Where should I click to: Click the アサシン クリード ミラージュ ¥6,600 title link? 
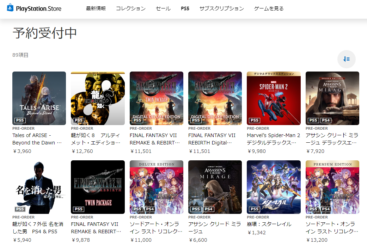(215, 228)
